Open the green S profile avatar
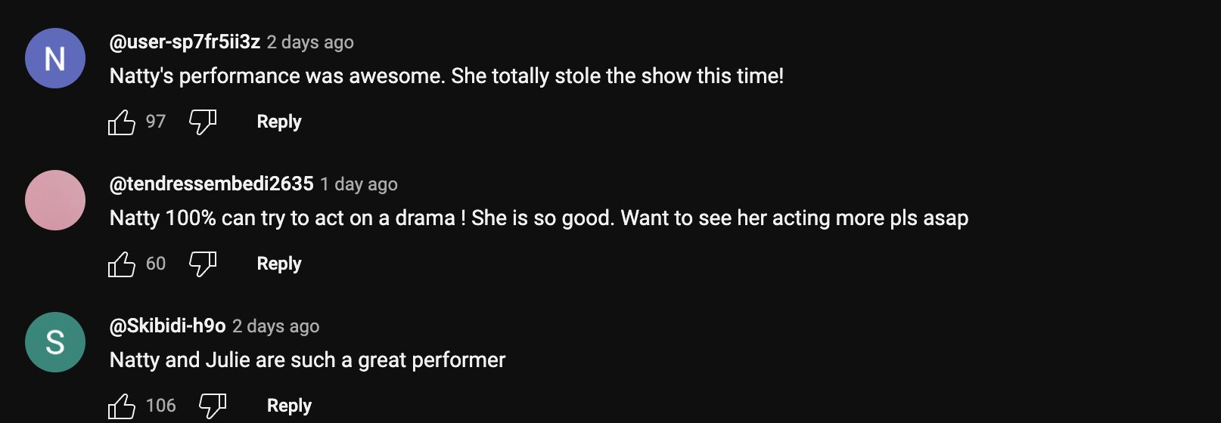The image size is (1221, 423). [x=55, y=342]
